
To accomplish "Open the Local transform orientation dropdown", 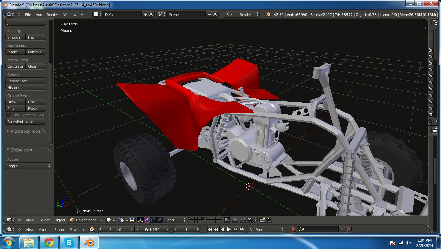I will coord(175,220).
